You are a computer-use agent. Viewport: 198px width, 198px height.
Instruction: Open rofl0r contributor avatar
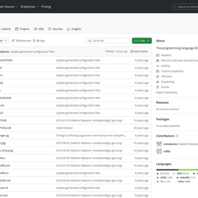[x=159, y=151]
